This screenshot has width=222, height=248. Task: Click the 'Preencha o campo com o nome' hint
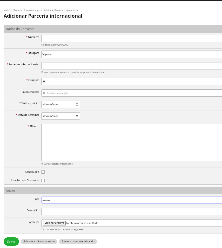[x=73, y=72]
